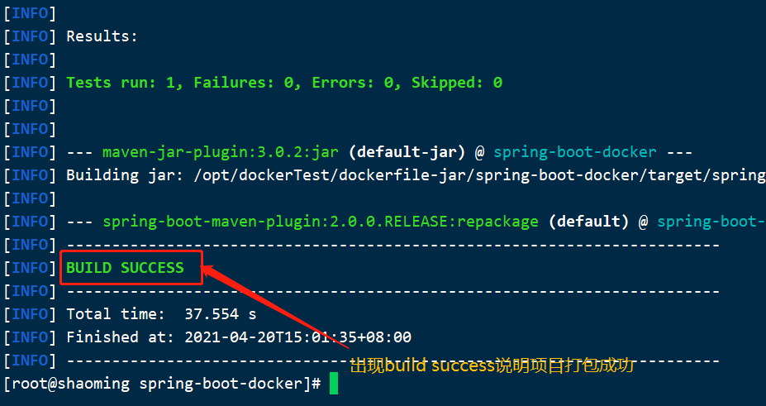Click the root@shaoming shell prompt
Viewport: 766px width, 406px height.
(x=162, y=384)
